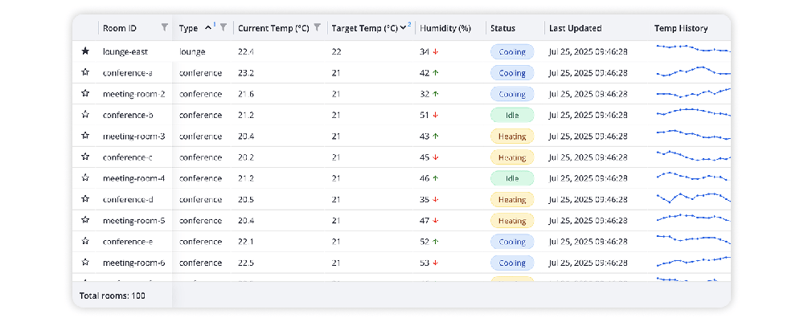The image size is (804, 322).
Task: Open the Room ID column filter
Action: [165, 28]
